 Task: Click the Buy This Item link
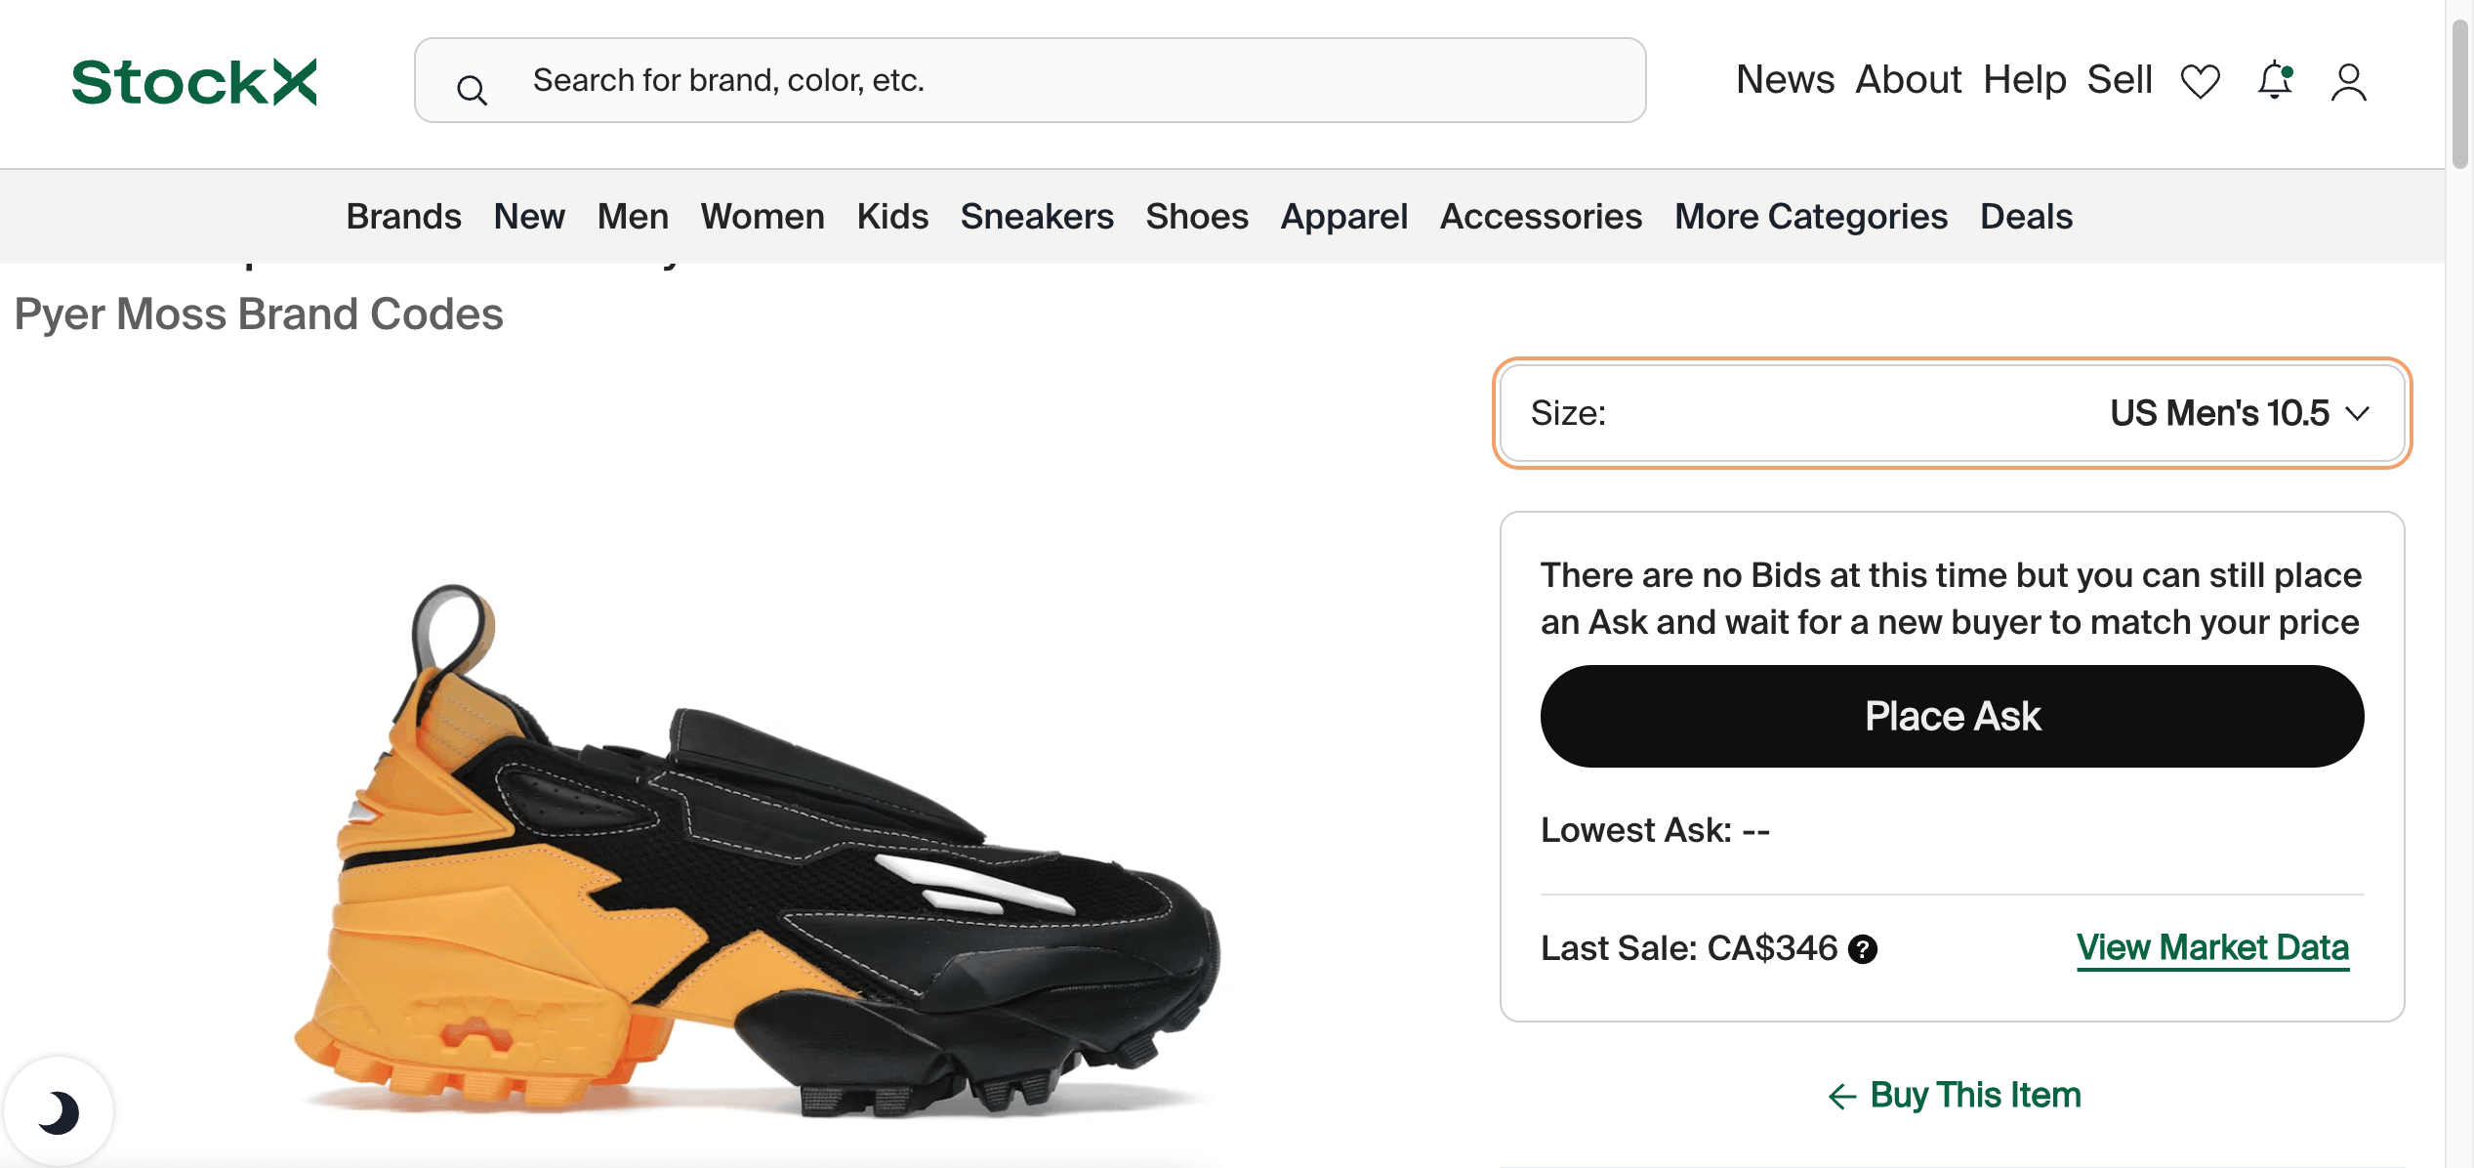tap(1975, 1095)
